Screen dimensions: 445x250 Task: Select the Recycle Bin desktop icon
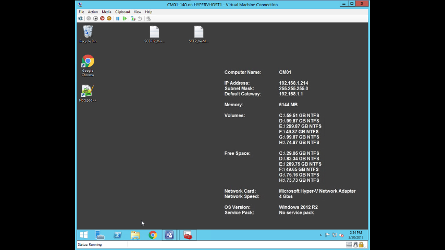point(88,34)
